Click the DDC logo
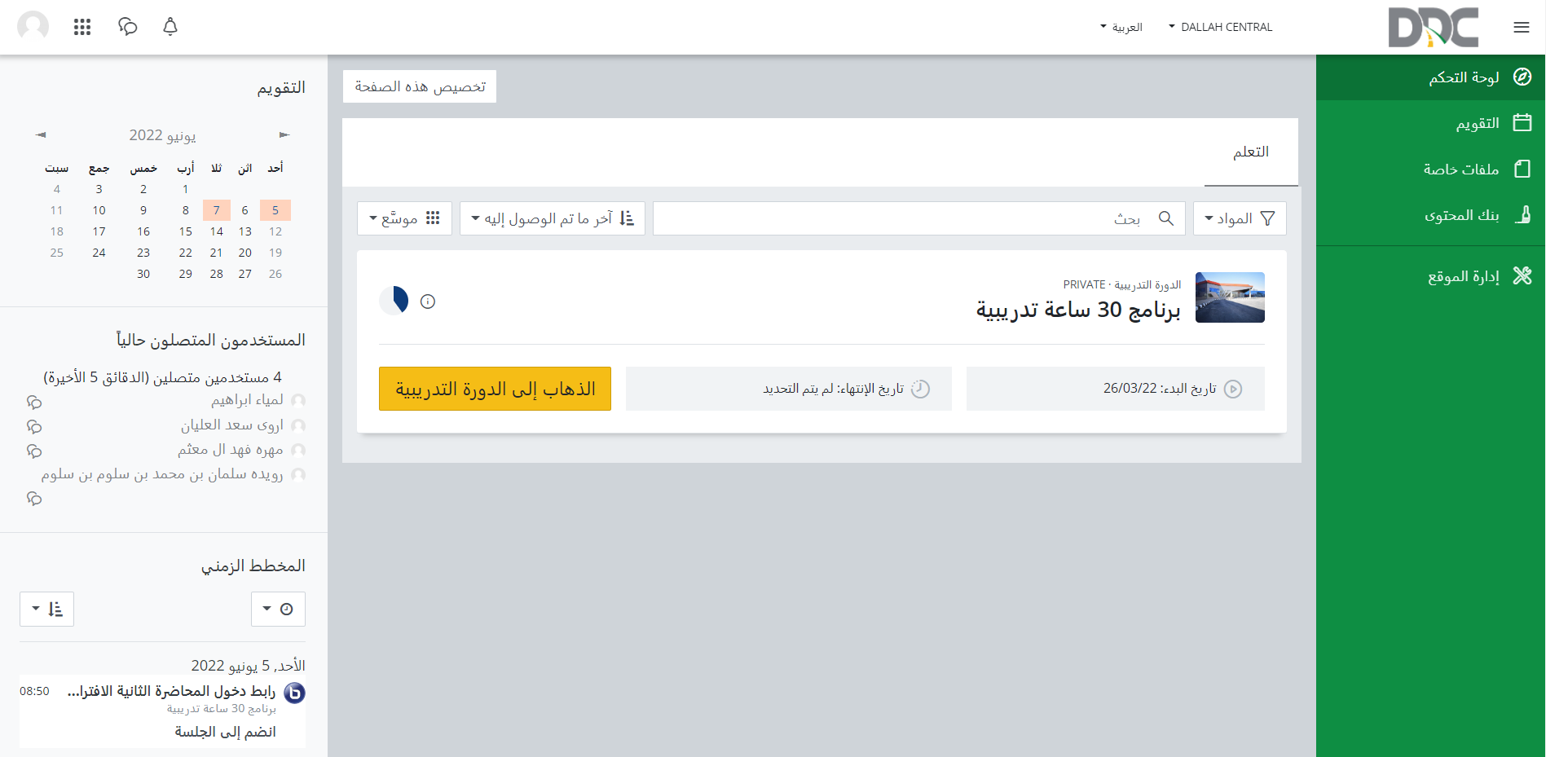Viewport: 1546px width, 757px height. [1434, 27]
